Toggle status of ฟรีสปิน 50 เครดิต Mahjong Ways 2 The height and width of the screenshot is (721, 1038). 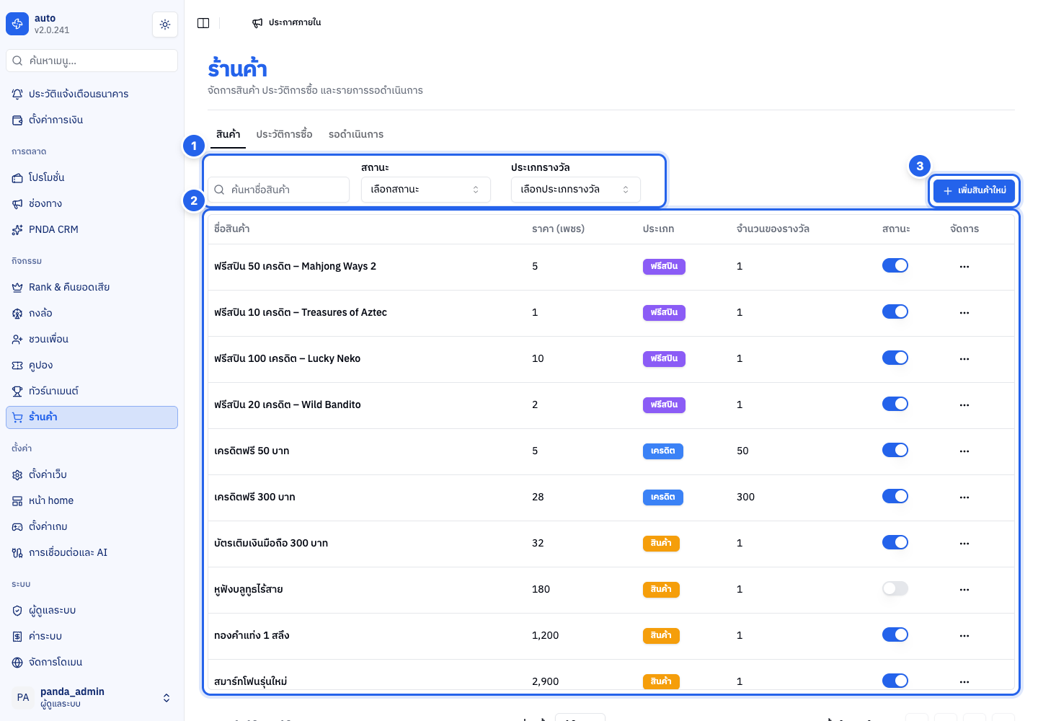pyautogui.click(x=895, y=265)
